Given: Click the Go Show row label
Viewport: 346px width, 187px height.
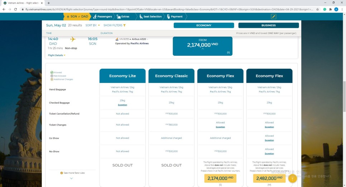Looking at the screenshot, I should tap(54, 138).
